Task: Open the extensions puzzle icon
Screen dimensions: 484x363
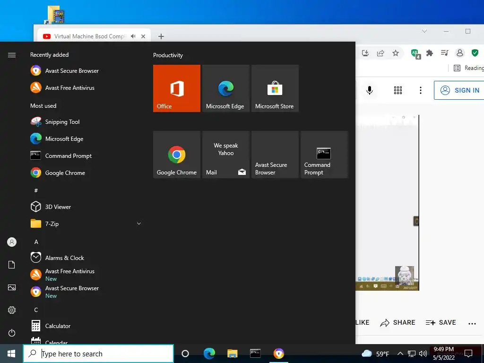Action: [x=429, y=53]
